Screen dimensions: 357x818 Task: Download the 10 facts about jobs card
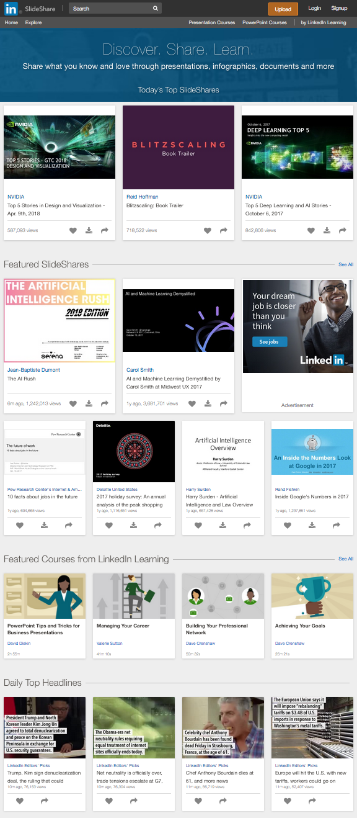pos(45,525)
